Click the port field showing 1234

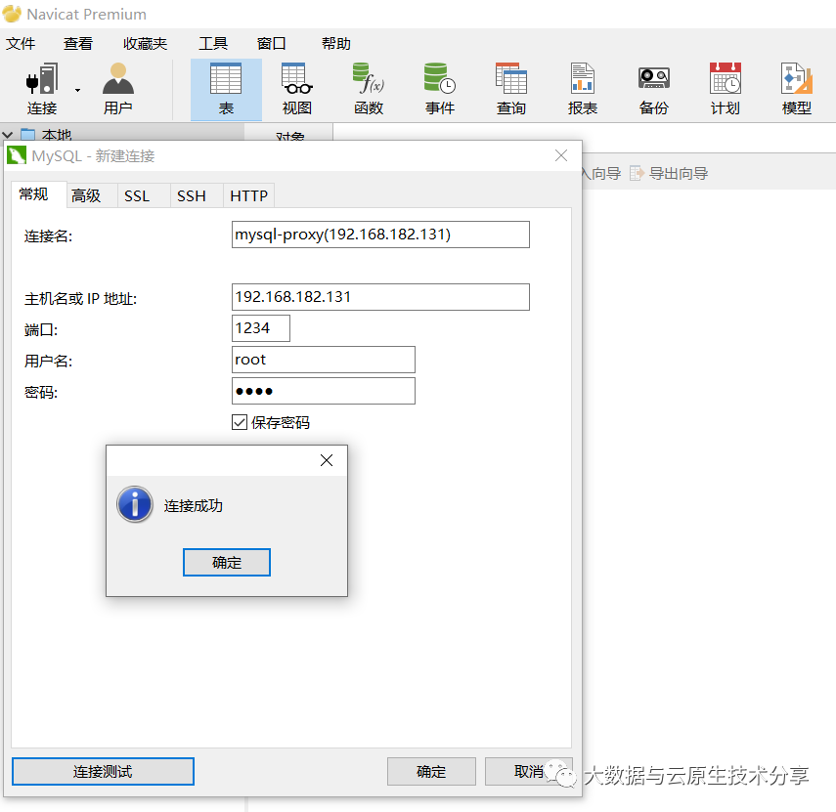click(x=261, y=328)
